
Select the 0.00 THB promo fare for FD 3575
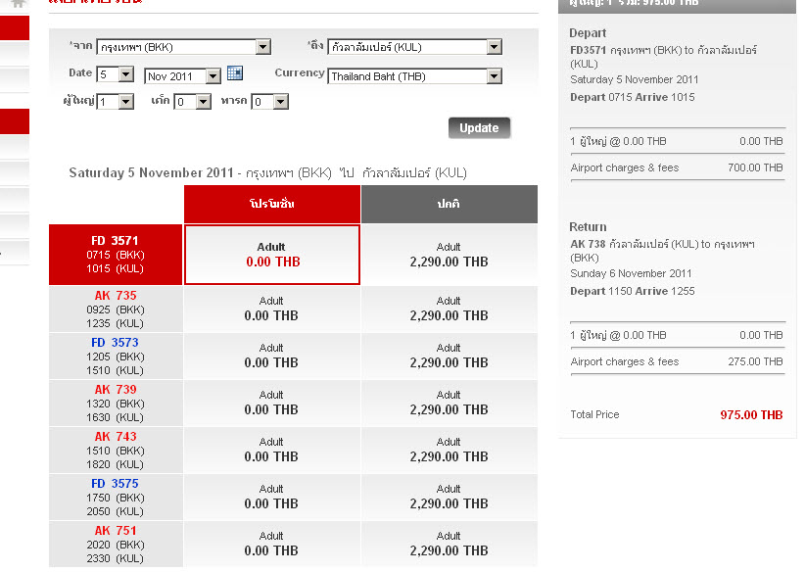point(272,498)
